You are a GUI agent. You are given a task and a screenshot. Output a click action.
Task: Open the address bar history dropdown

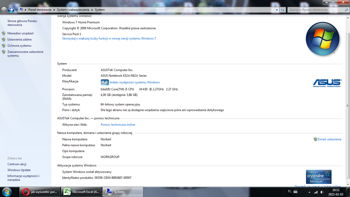[277, 10]
